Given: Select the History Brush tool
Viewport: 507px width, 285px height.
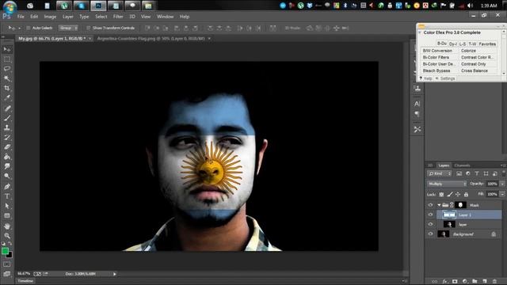Looking at the screenshot, I should coord(7,138).
